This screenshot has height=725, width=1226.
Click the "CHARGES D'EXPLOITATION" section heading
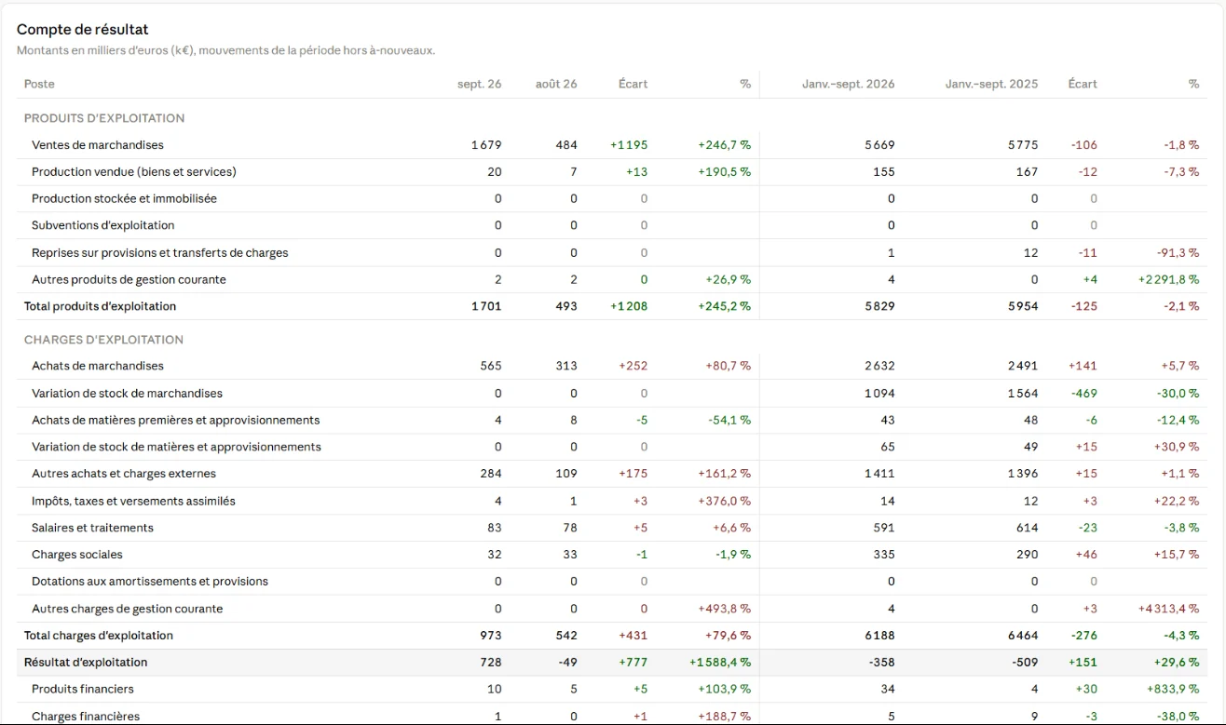coord(103,340)
